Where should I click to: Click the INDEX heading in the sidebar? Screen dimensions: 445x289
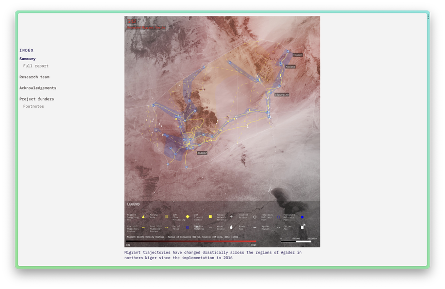(26, 50)
